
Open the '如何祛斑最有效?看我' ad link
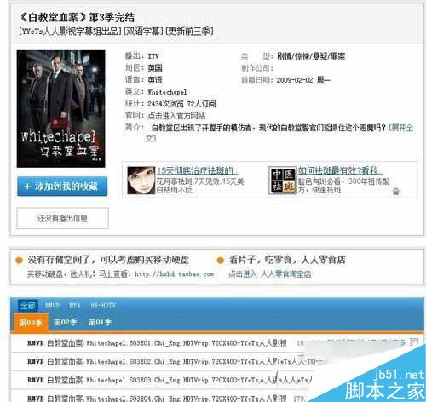340,170
